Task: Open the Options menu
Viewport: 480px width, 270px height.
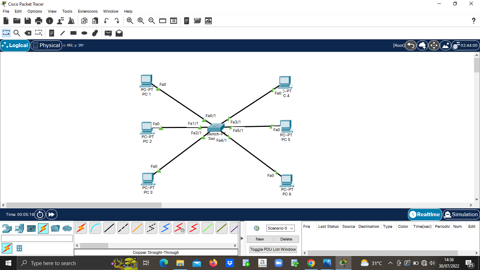Action: 35,11
